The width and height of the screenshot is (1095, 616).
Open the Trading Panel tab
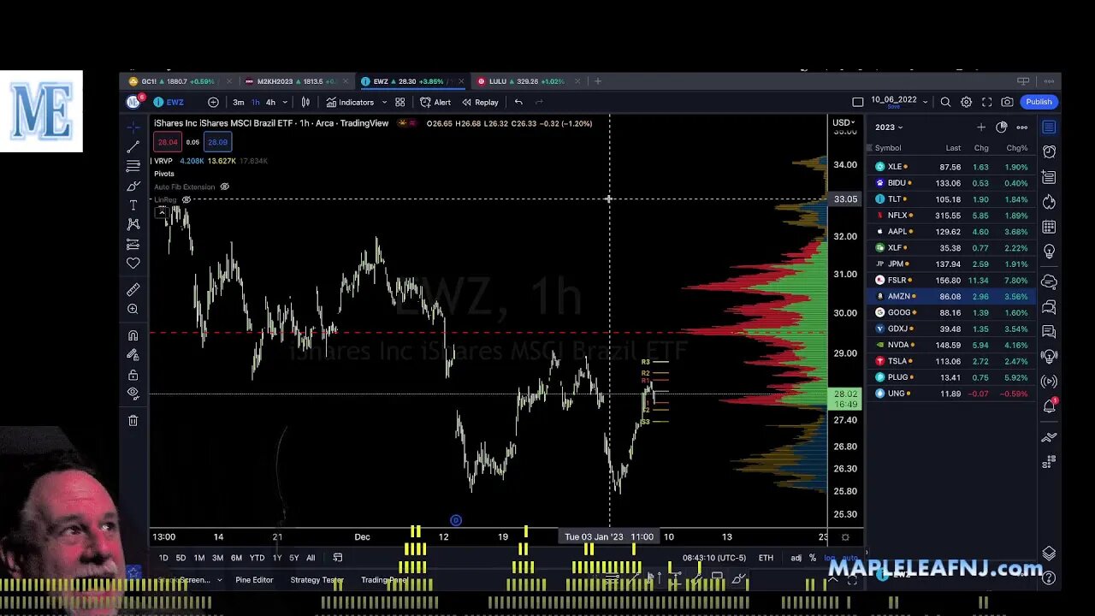[383, 580]
